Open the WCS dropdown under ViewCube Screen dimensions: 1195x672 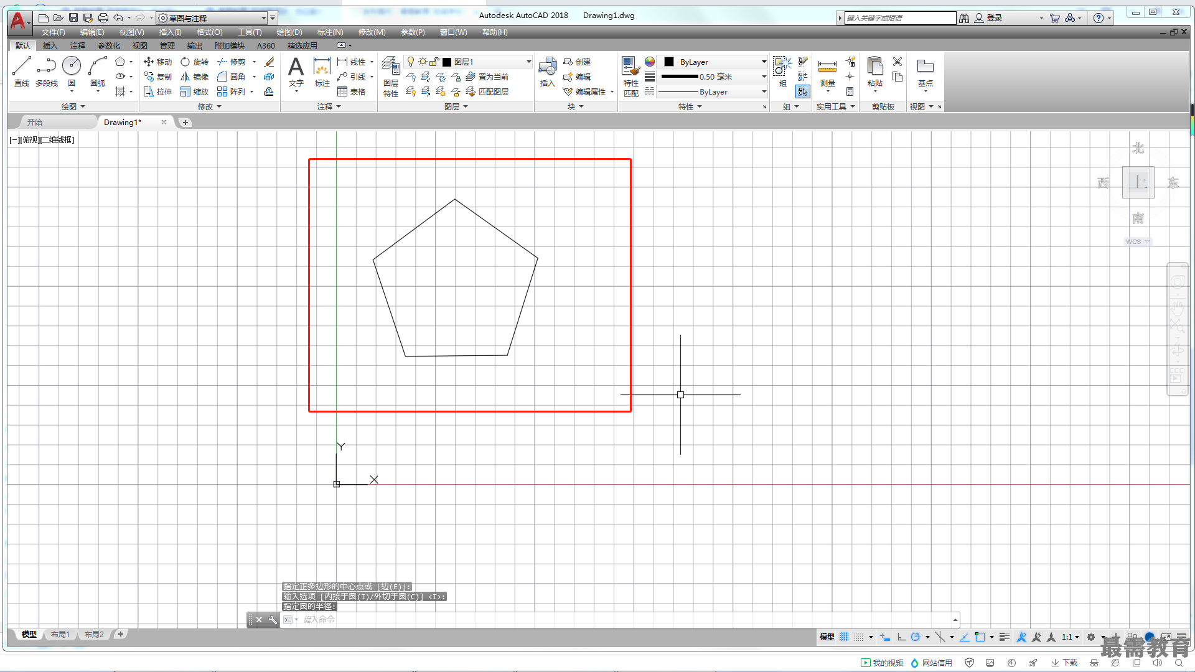(1138, 241)
